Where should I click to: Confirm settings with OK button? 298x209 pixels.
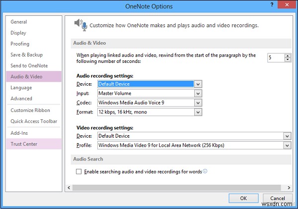pyautogui.click(x=243, y=198)
